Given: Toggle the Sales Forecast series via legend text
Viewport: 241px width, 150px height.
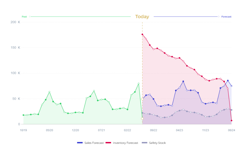Looking at the screenshot, I should tap(94, 143).
